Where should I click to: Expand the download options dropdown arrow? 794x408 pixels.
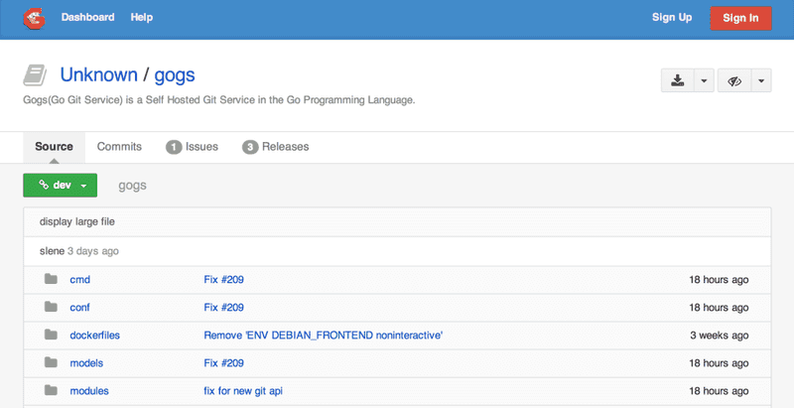click(x=704, y=81)
